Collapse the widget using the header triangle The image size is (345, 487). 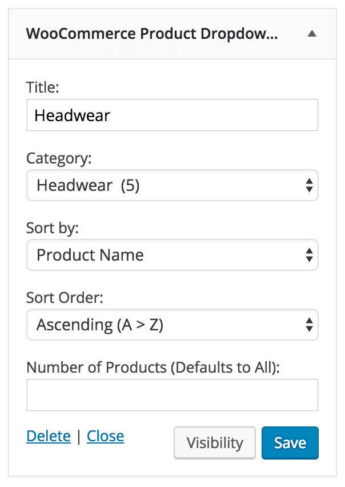point(312,34)
